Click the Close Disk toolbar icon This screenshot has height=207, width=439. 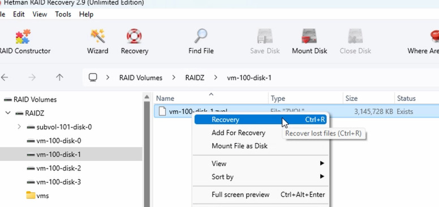[x=355, y=36]
